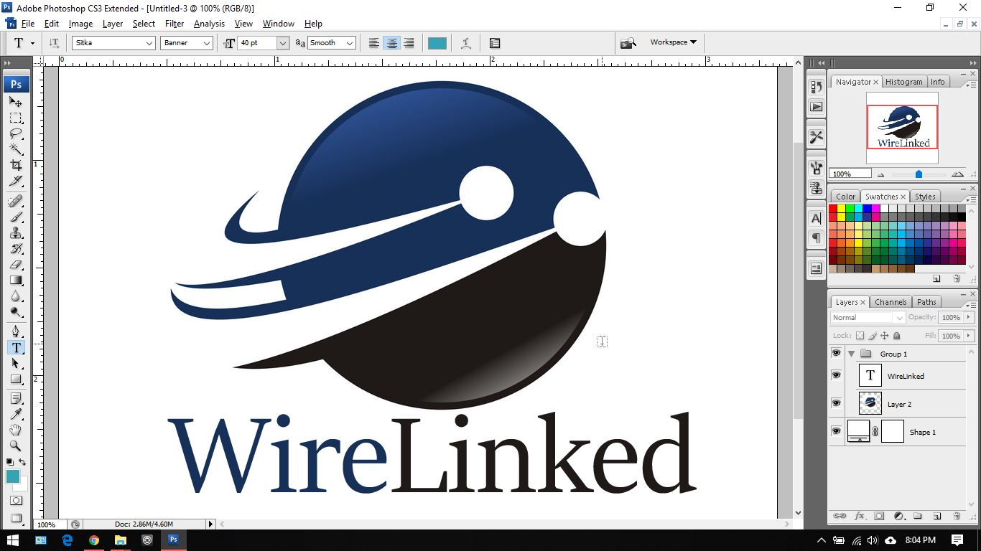Add a layer style via fx icon
This screenshot has height=551, width=981.
[859, 516]
